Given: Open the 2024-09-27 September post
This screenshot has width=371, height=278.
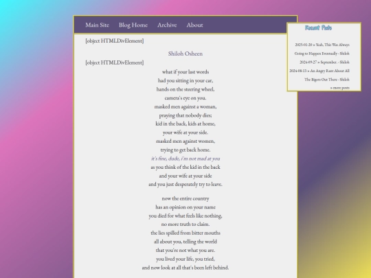Looking at the screenshot, I should coord(324,62).
